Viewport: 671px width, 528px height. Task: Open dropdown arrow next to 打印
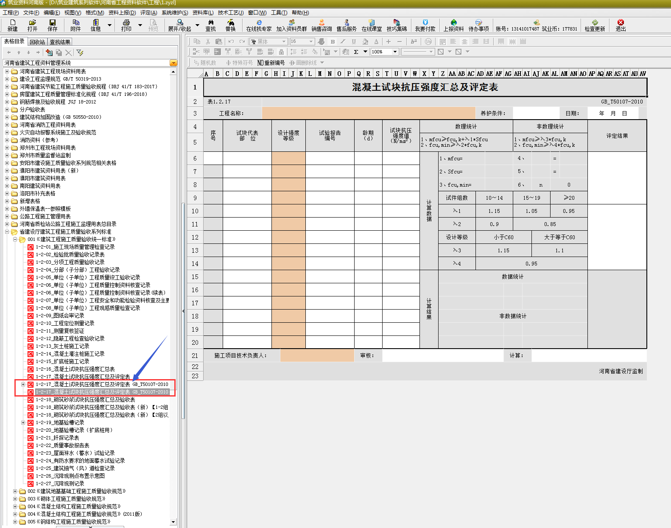140,25
